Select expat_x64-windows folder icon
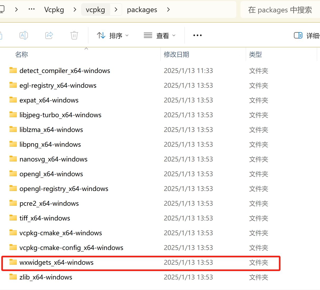320x290 pixels. click(13, 100)
